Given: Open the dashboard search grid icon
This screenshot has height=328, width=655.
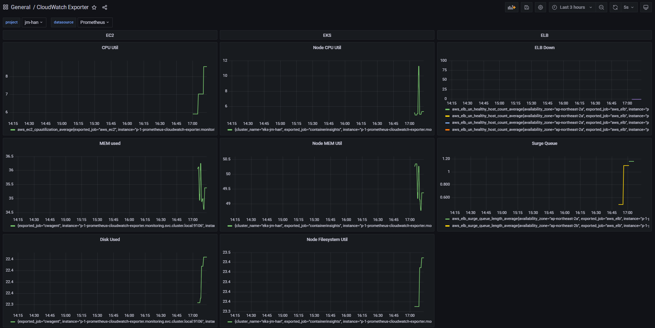Looking at the screenshot, I should pyautogui.click(x=6, y=7).
